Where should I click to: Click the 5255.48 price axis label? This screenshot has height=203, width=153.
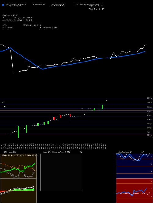coord(150,107)
